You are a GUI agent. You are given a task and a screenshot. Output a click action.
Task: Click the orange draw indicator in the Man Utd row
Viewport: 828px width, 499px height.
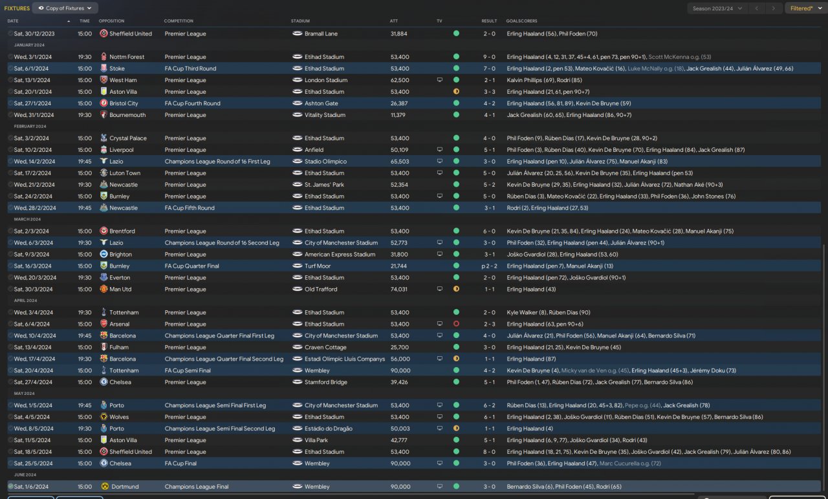coord(456,290)
